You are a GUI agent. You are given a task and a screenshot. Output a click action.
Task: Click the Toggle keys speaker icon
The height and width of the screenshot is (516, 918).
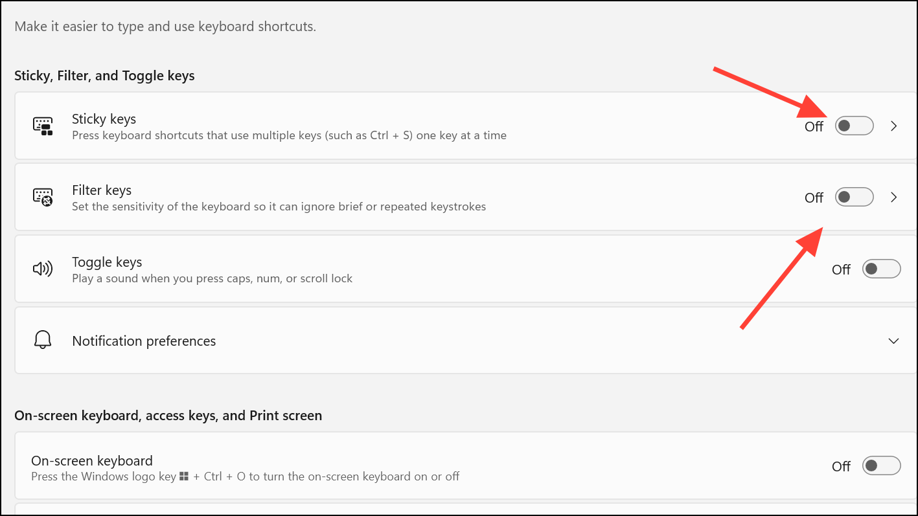(43, 269)
